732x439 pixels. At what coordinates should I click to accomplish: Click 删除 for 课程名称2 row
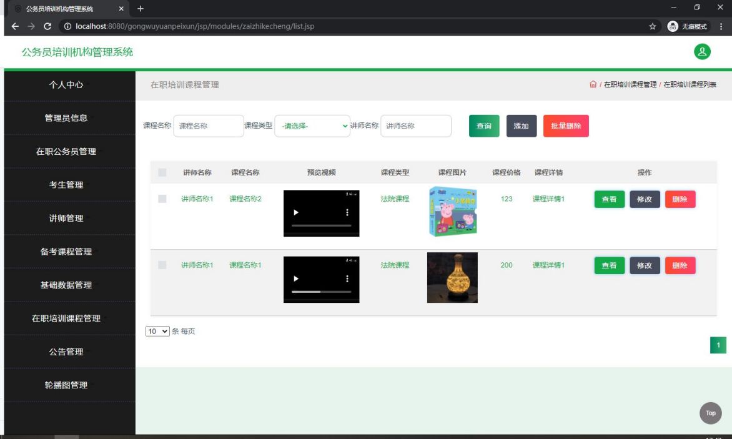pos(680,199)
